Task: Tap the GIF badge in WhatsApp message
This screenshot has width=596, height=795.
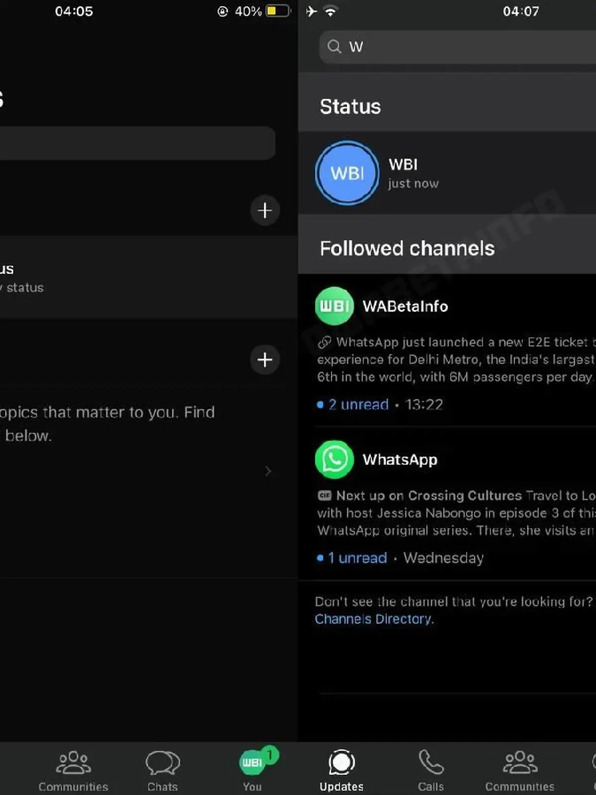Action: [x=324, y=495]
